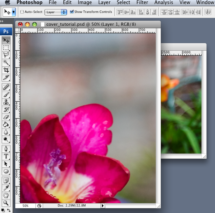Open the Image menu
The width and height of the screenshot is (215, 213).
click(x=85, y=2)
